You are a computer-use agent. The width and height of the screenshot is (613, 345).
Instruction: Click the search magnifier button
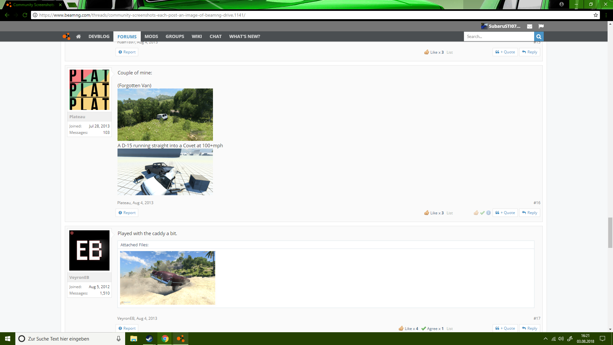tap(539, 36)
